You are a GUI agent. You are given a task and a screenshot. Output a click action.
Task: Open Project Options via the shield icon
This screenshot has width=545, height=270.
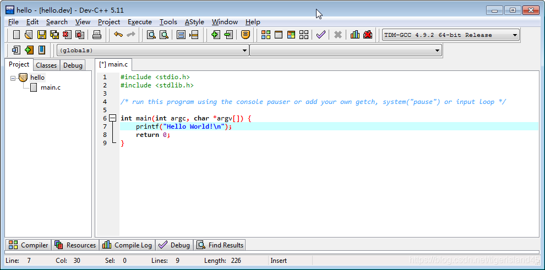246,35
